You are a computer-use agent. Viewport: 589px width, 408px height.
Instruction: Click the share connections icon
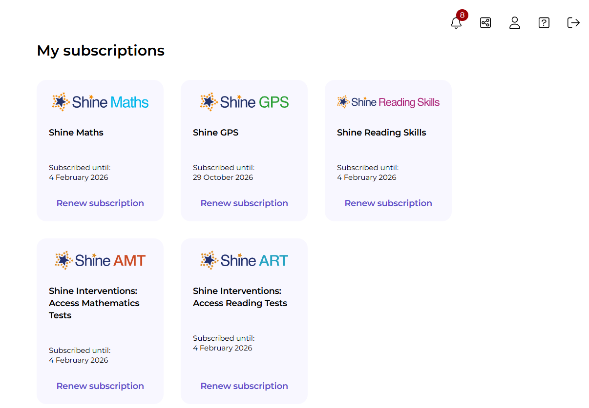(485, 23)
